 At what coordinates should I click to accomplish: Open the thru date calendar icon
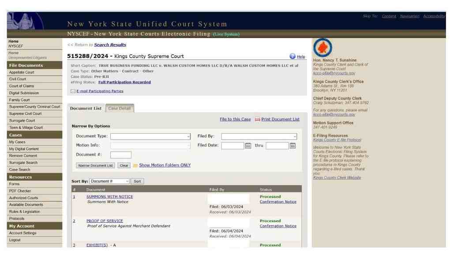[x=292, y=146]
